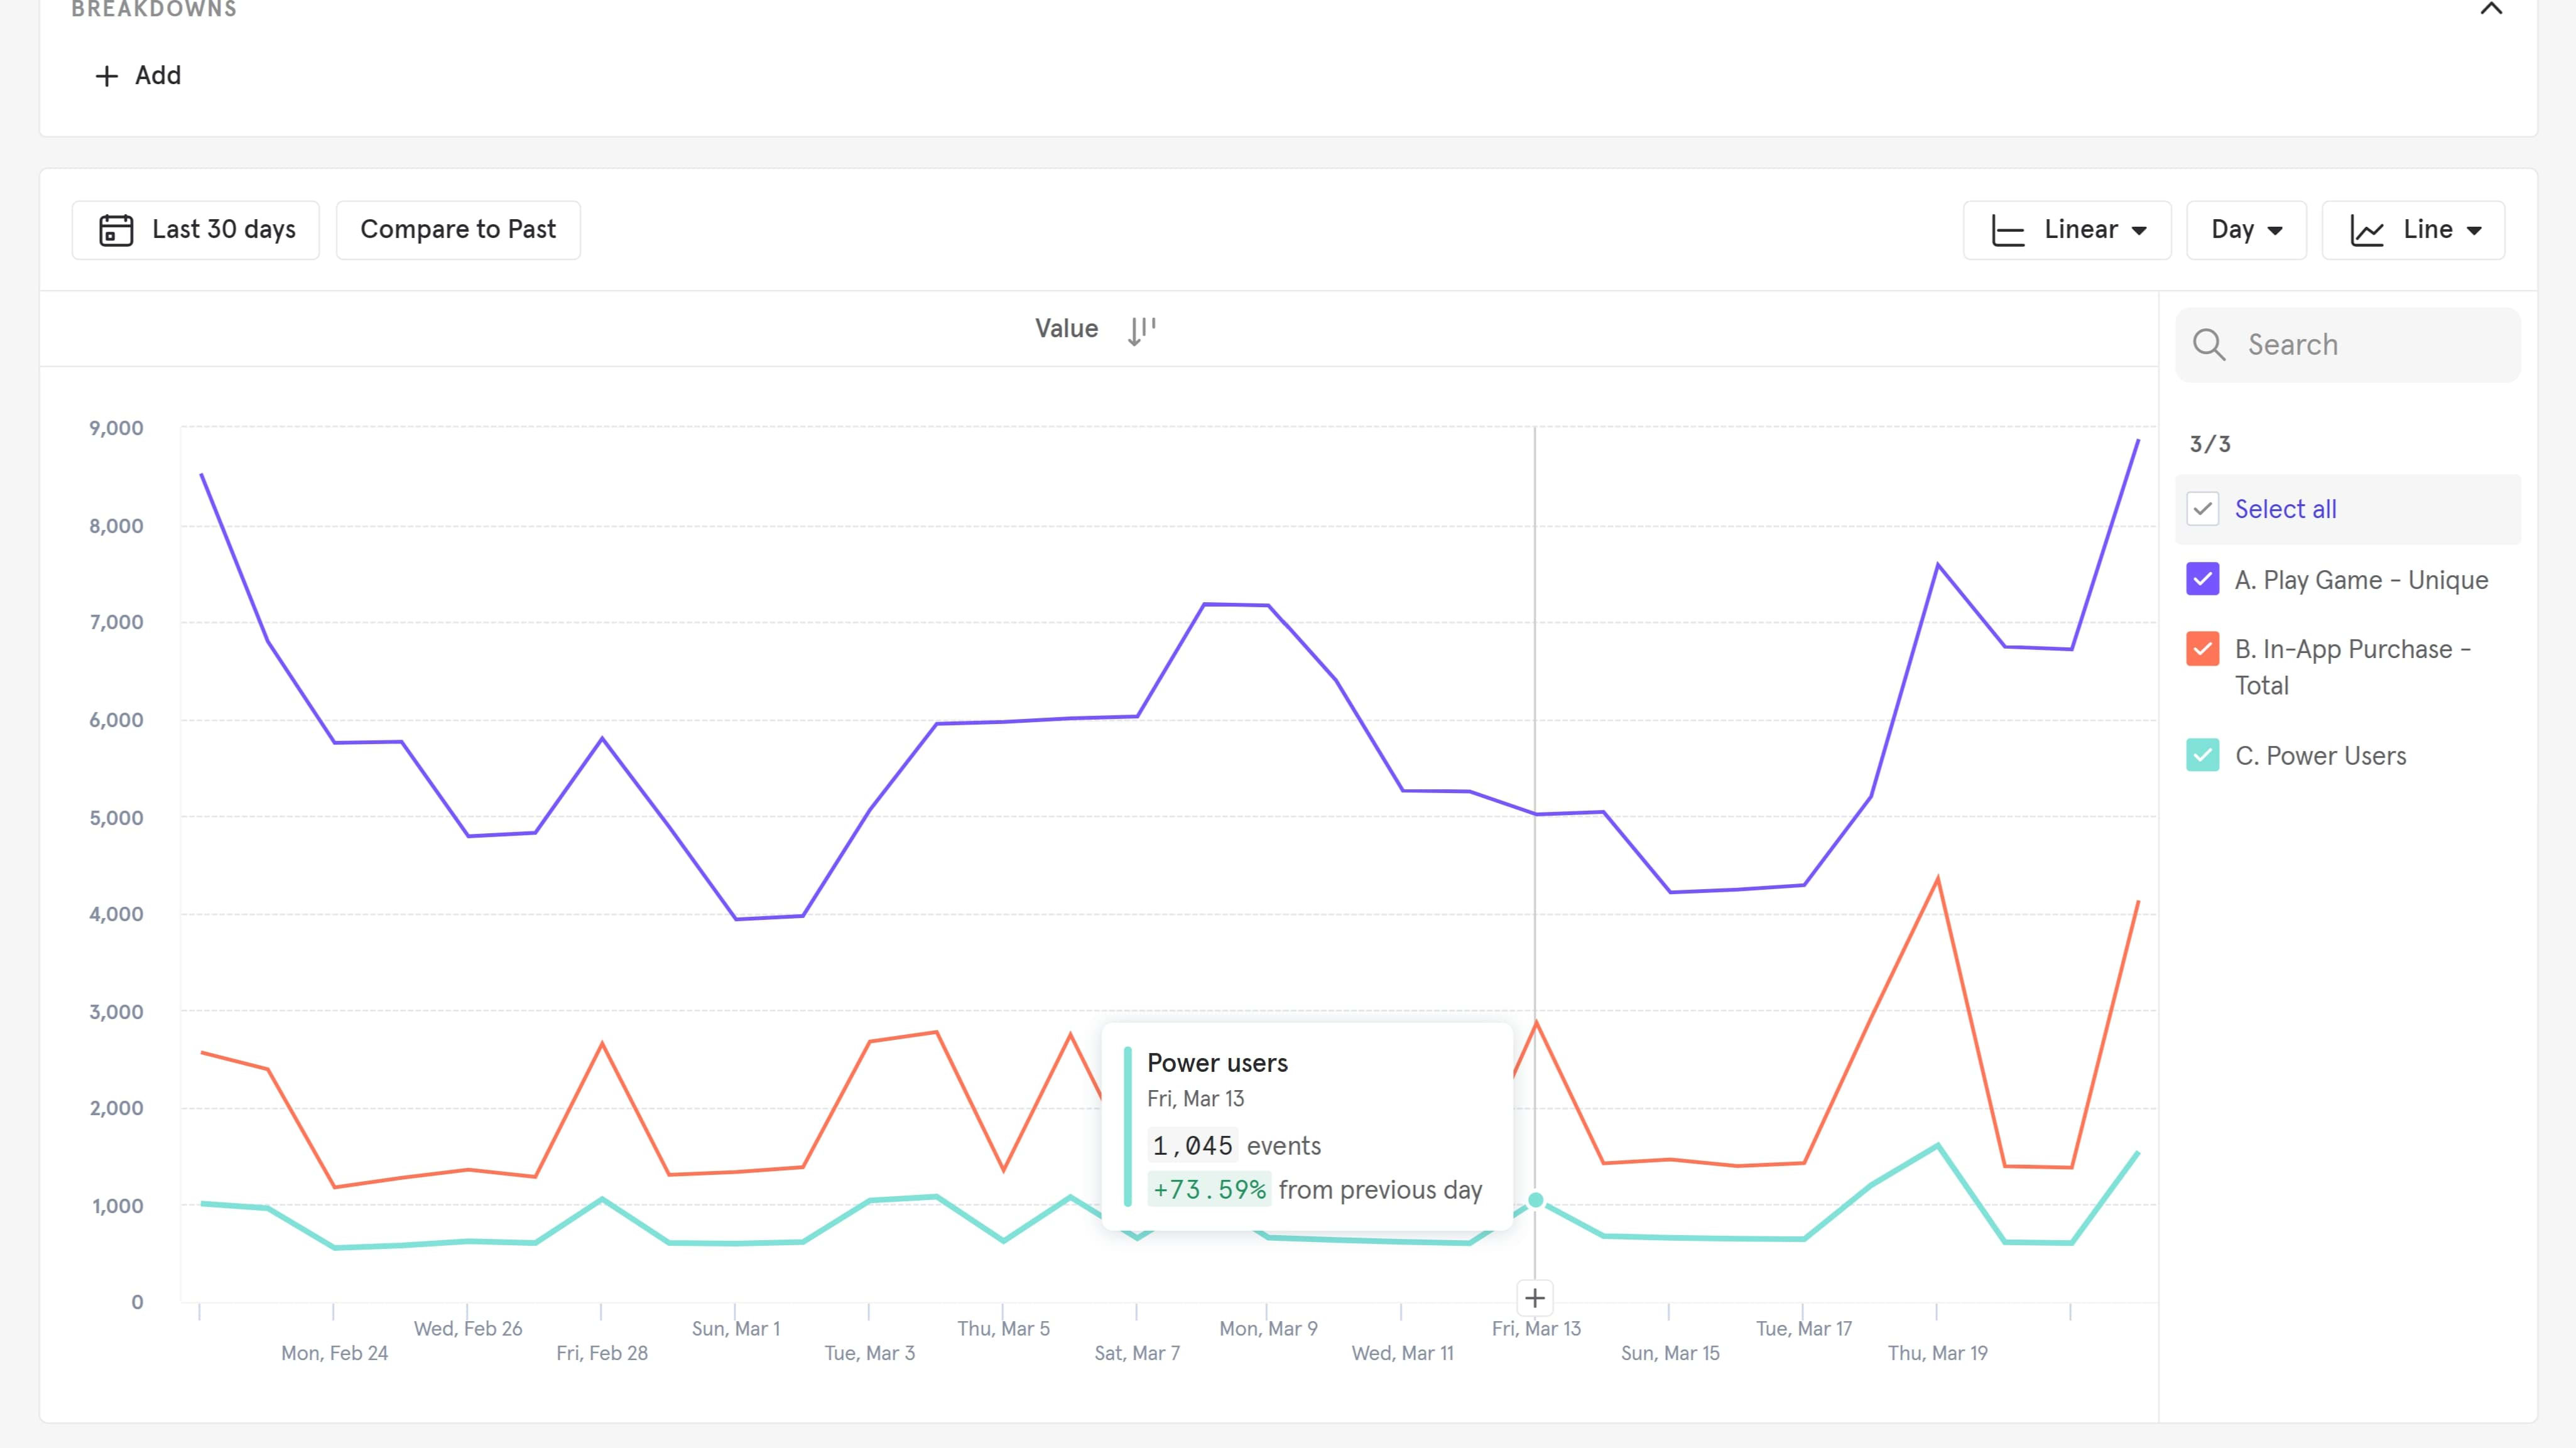Uncheck the C. Power Users series checkbox
The width and height of the screenshot is (2576, 1448).
(x=2203, y=755)
